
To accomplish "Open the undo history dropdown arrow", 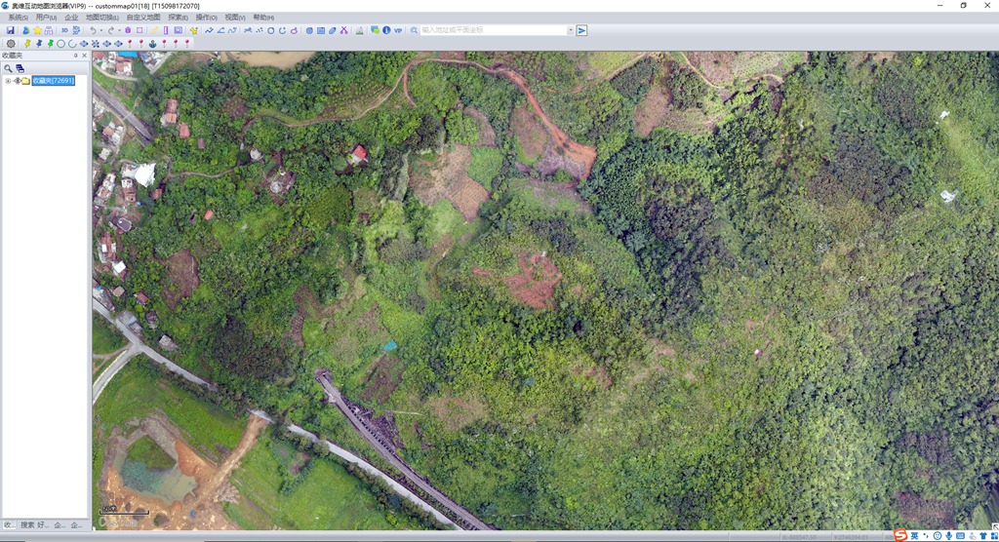I will coord(101,30).
